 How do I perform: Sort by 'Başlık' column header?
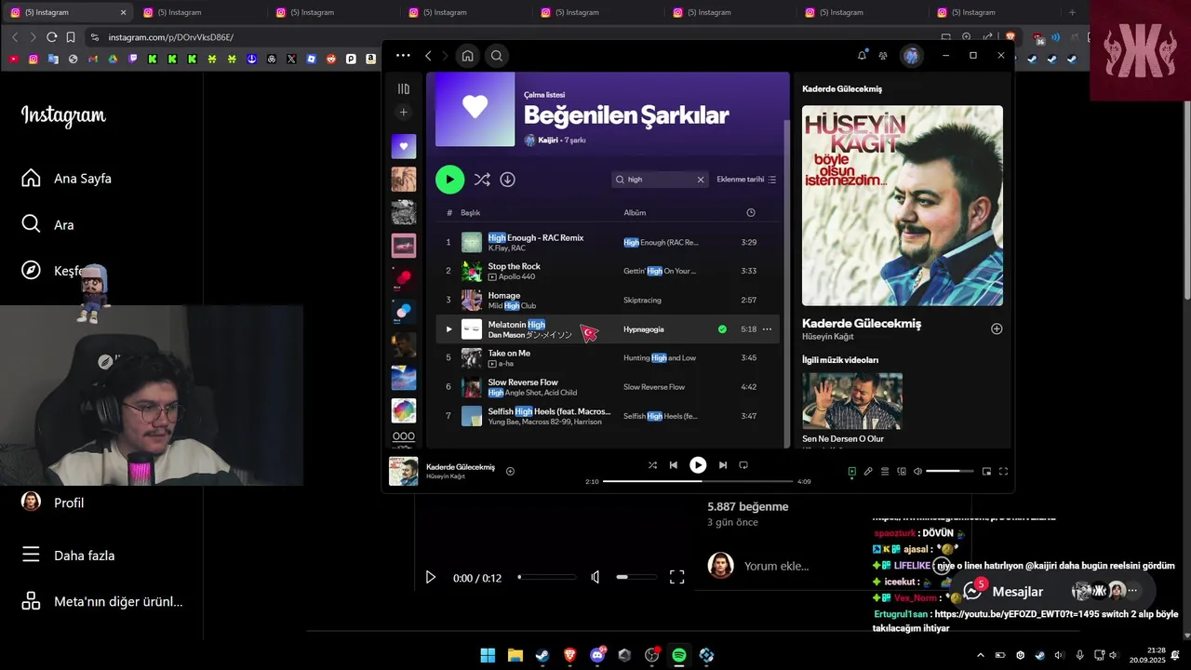pos(471,213)
